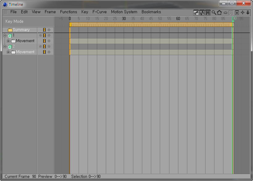Toggle the gray dot left of object 1's filmstrip
The width and height of the screenshot is (253, 181).
click(x=40, y=35)
